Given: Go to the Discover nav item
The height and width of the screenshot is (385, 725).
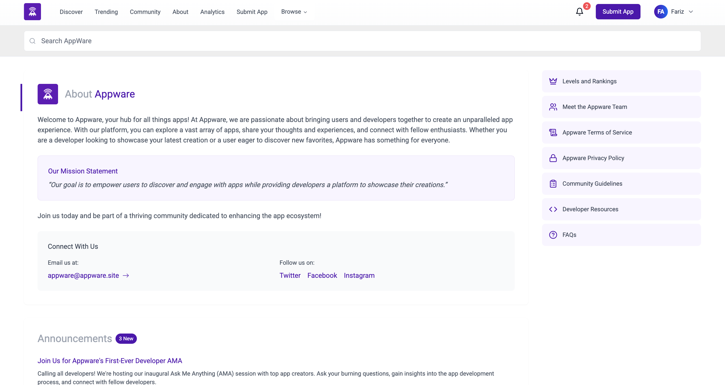Looking at the screenshot, I should click(71, 12).
